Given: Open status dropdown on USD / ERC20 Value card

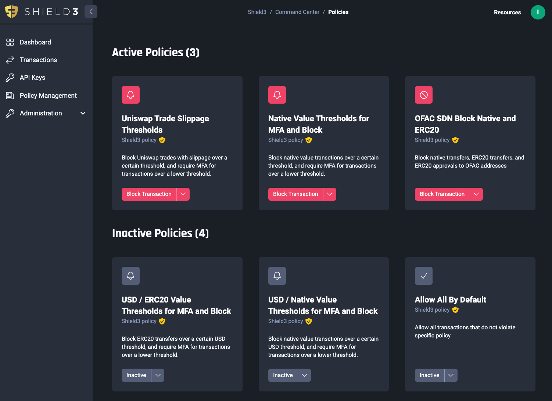Looking at the screenshot, I should 158,375.
